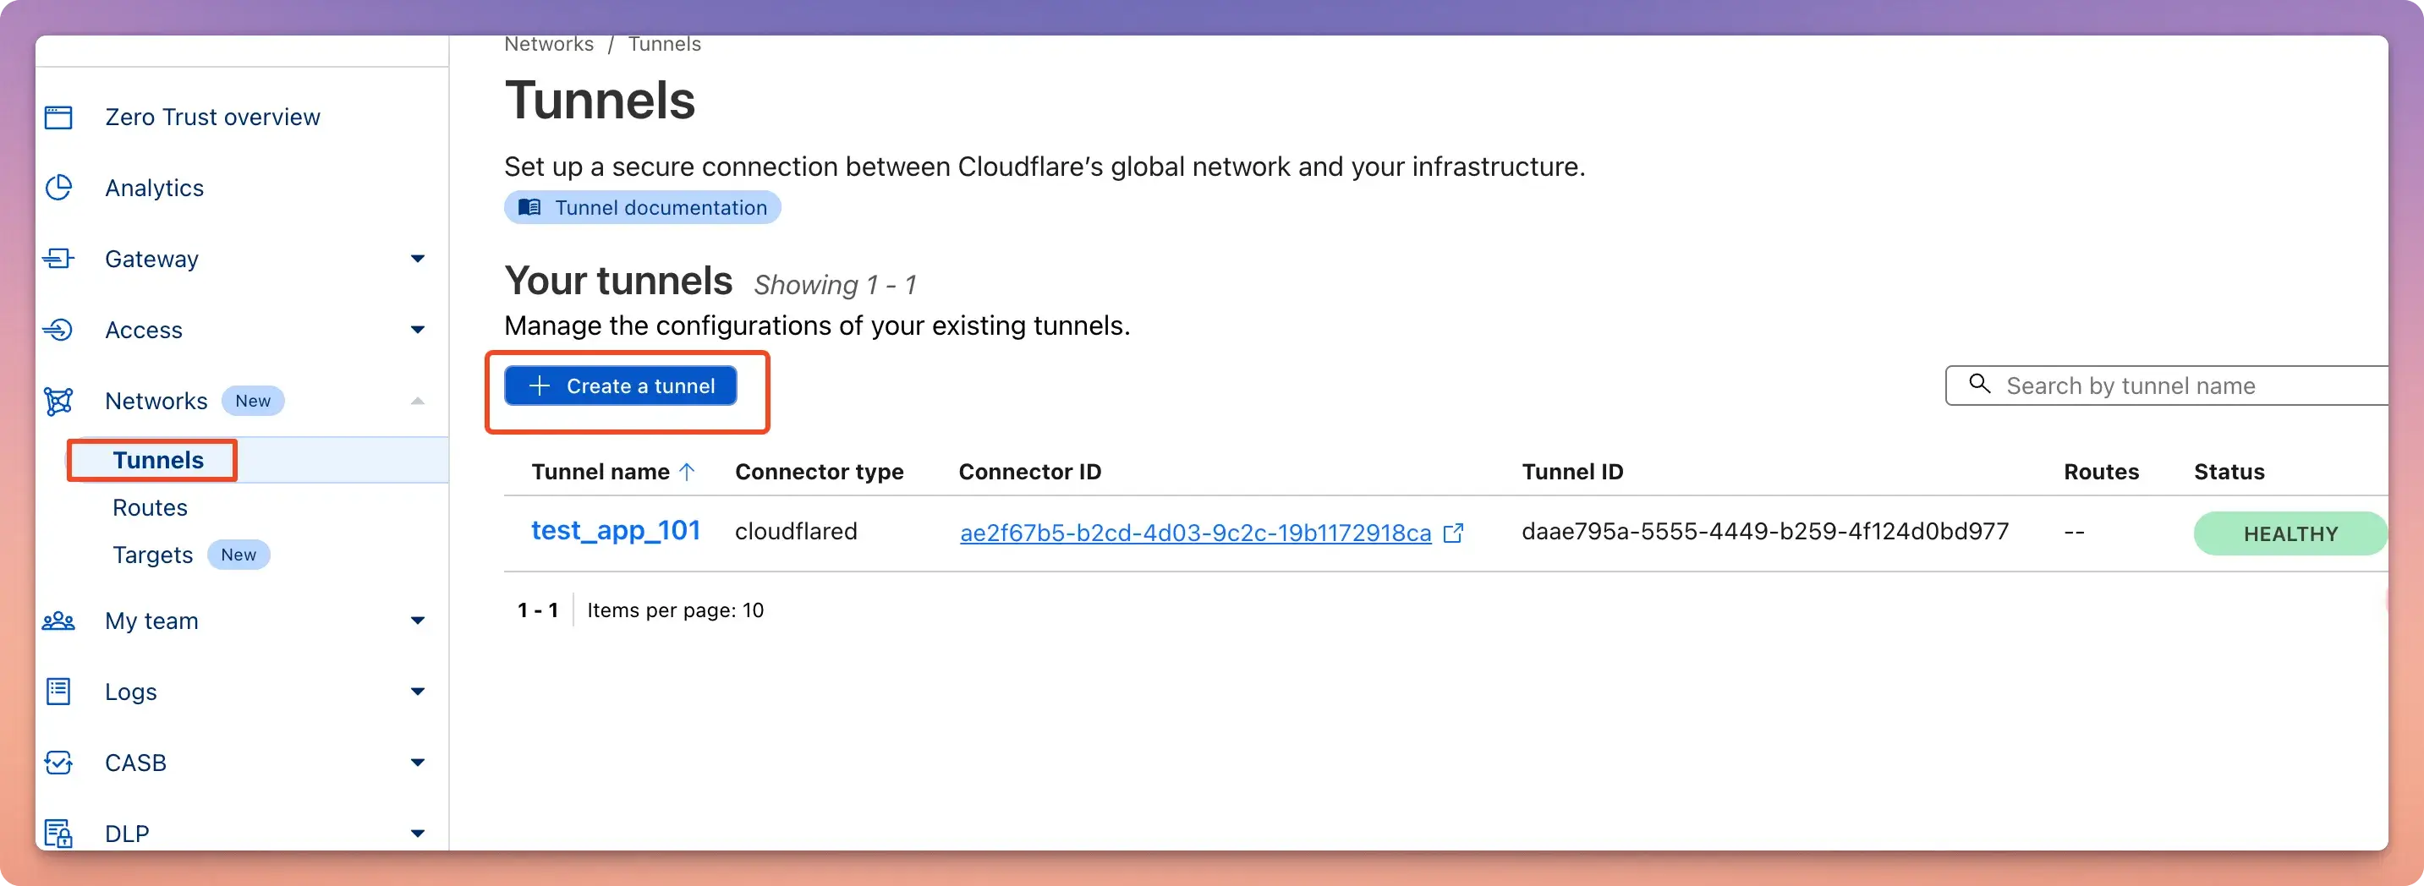Select Routes under Networks
This screenshot has height=886, width=2424.
click(x=150, y=508)
